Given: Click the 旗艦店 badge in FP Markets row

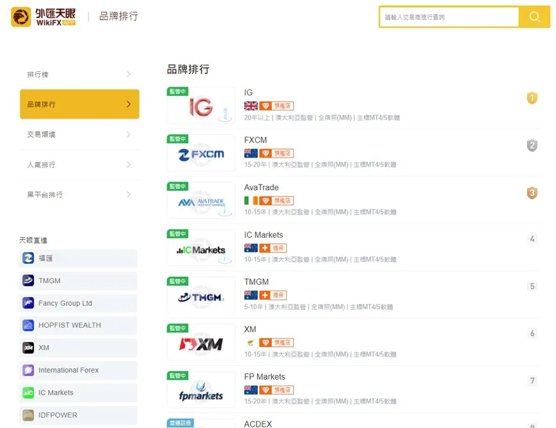Looking at the screenshot, I should [x=276, y=389].
